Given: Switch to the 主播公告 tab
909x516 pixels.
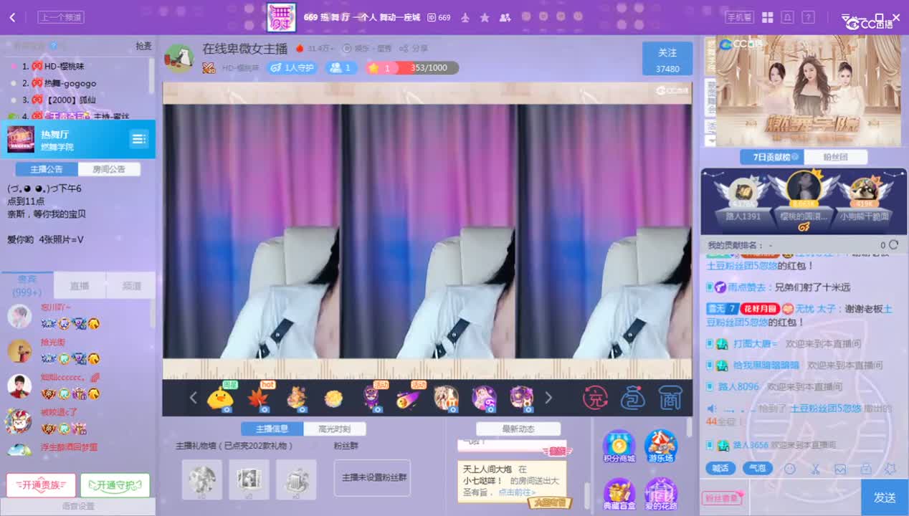Looking at the screenshot, I should [x=47, y=169].
